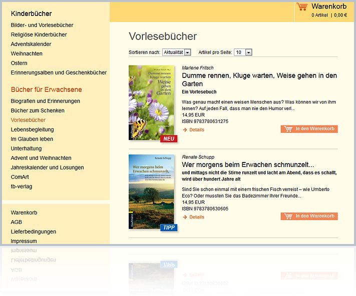Add Dumme rennen book to Warenkorb
This screenshot has height=296, width=356.
[x=309, y=129]
